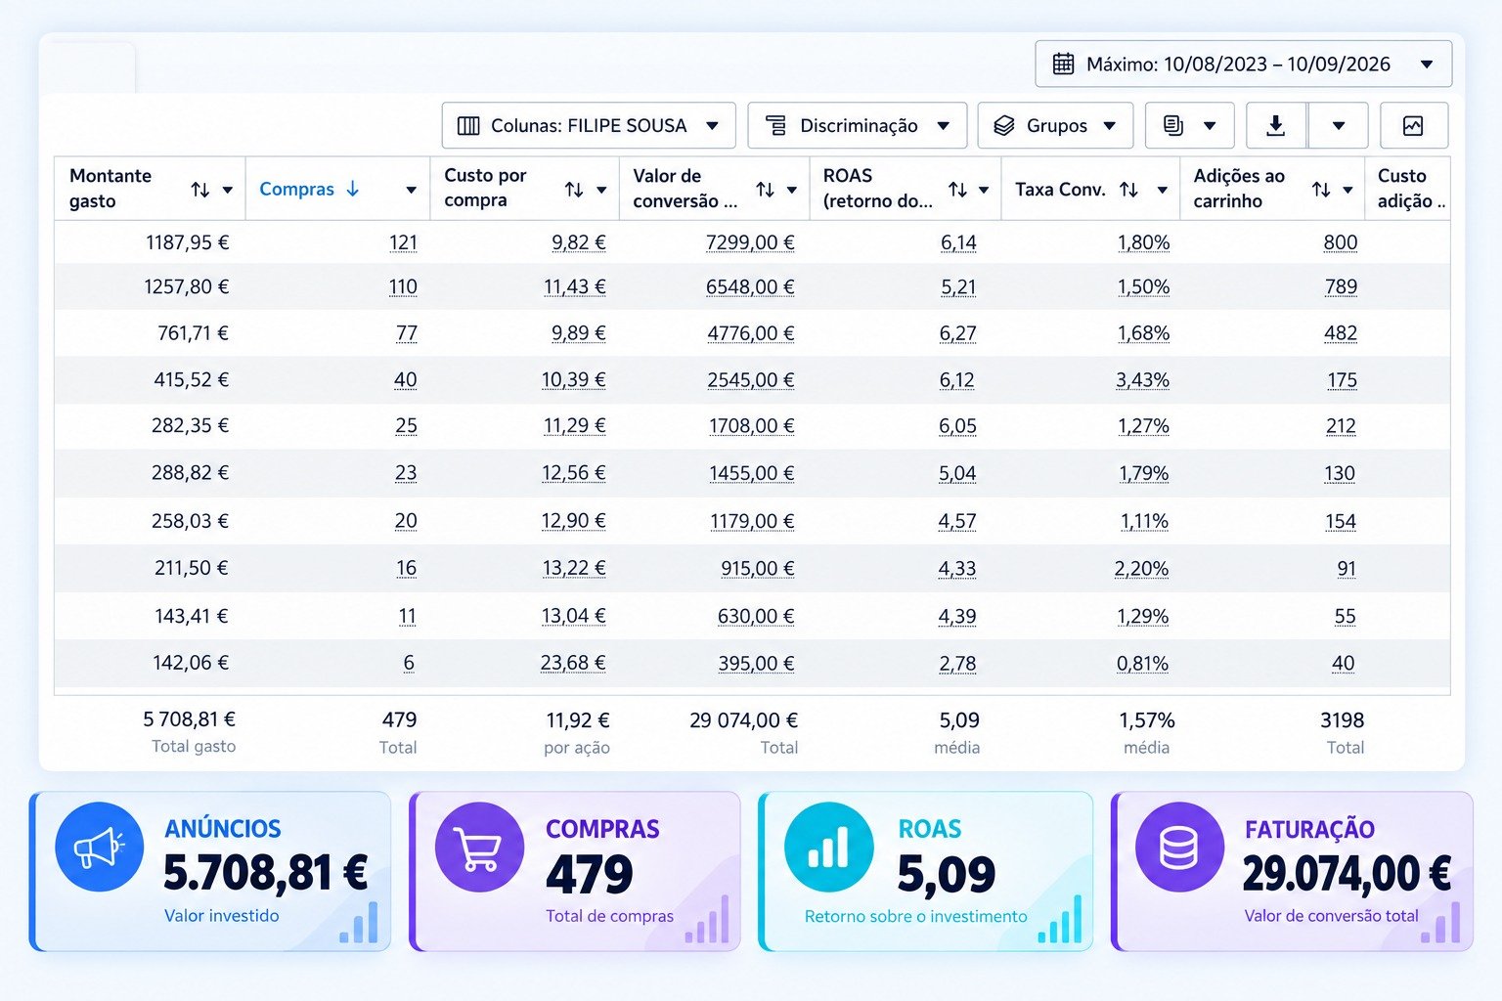Screen dimensions: 1502x1001
Task: Open Adições ao carrinho column menu arrow
Action: click(1347, 191)
